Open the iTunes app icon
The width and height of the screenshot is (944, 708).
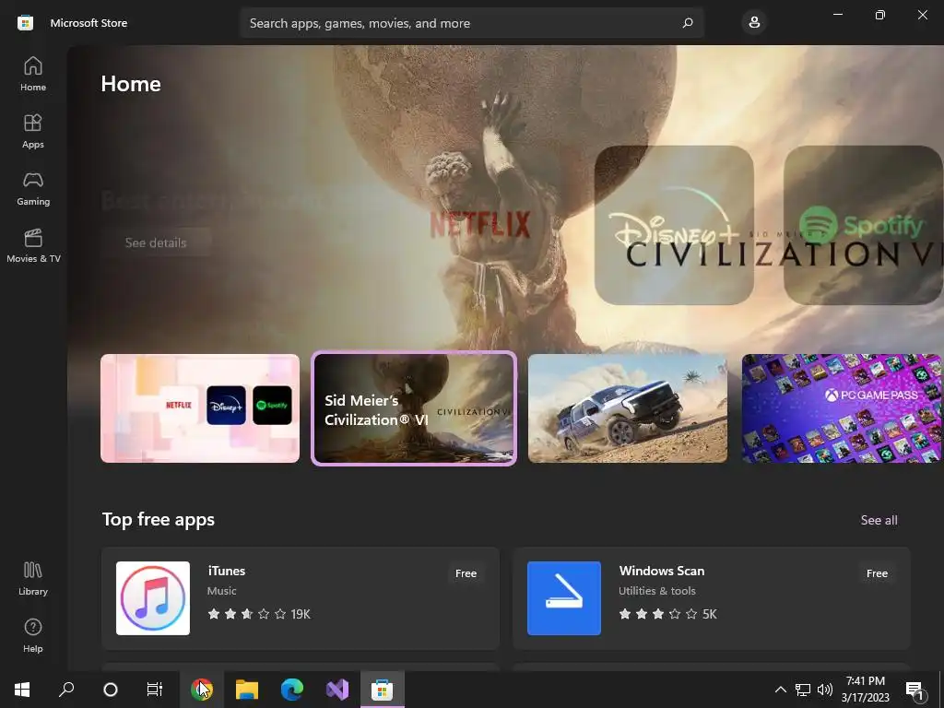click(153, 597)
